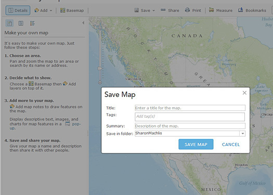The image size is (273, 195).
Task: Click the Houston city label on map
Action: [x=241, y=165]
